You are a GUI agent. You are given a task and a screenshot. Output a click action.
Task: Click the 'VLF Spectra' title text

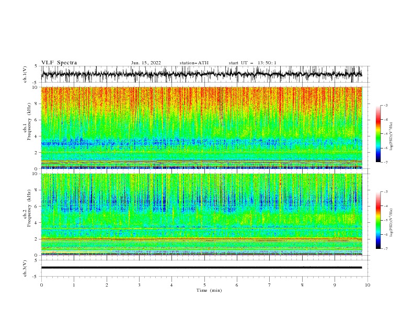(x=59, y=63)
